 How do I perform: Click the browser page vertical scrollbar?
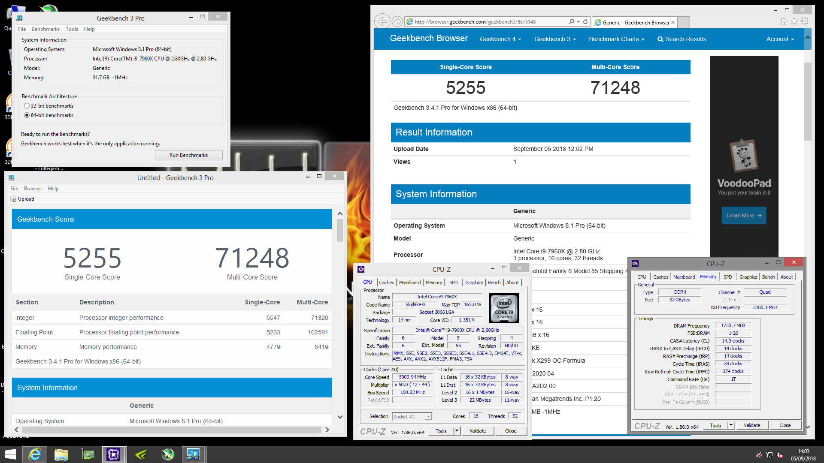[808, 102]
